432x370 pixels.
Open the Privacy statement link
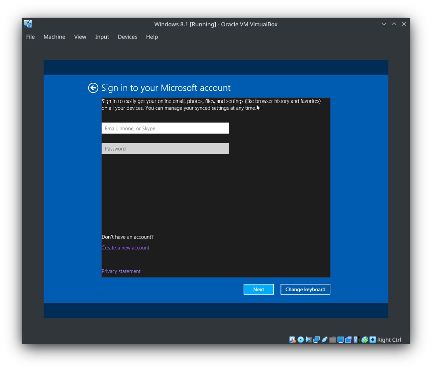pyautogui.click(x=121, y=271)
